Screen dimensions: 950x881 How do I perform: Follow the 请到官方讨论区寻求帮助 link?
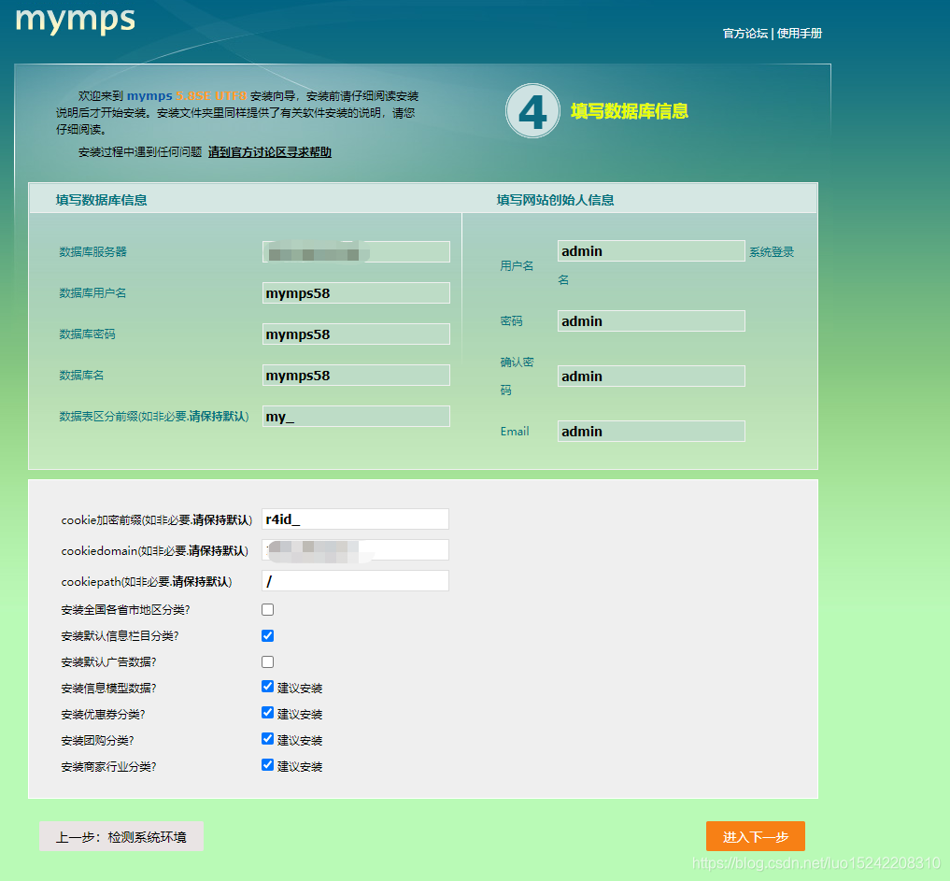pos(270,152)
